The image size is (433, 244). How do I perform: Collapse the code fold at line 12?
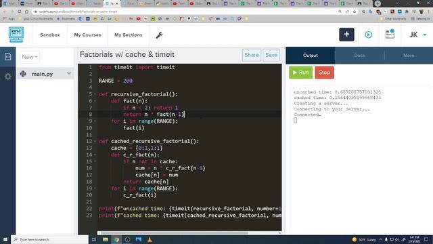point(95,142)
